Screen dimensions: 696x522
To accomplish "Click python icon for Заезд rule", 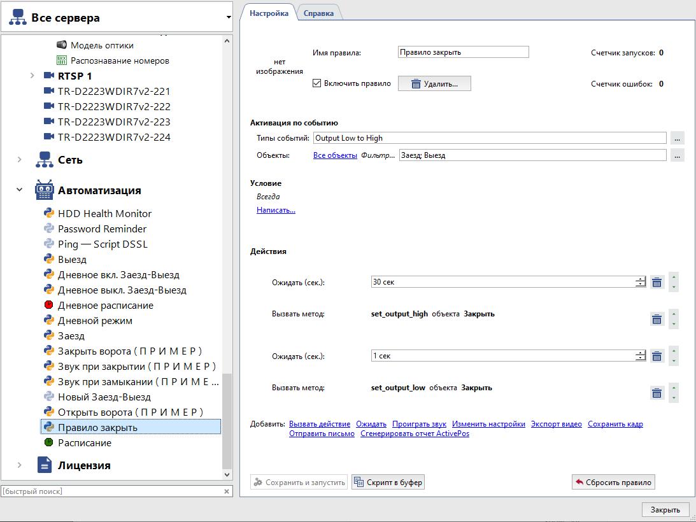I will point(49,335).
